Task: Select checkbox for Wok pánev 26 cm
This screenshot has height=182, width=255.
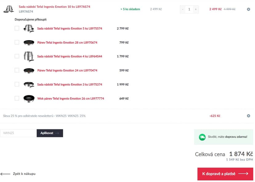Action: [17, 98]
